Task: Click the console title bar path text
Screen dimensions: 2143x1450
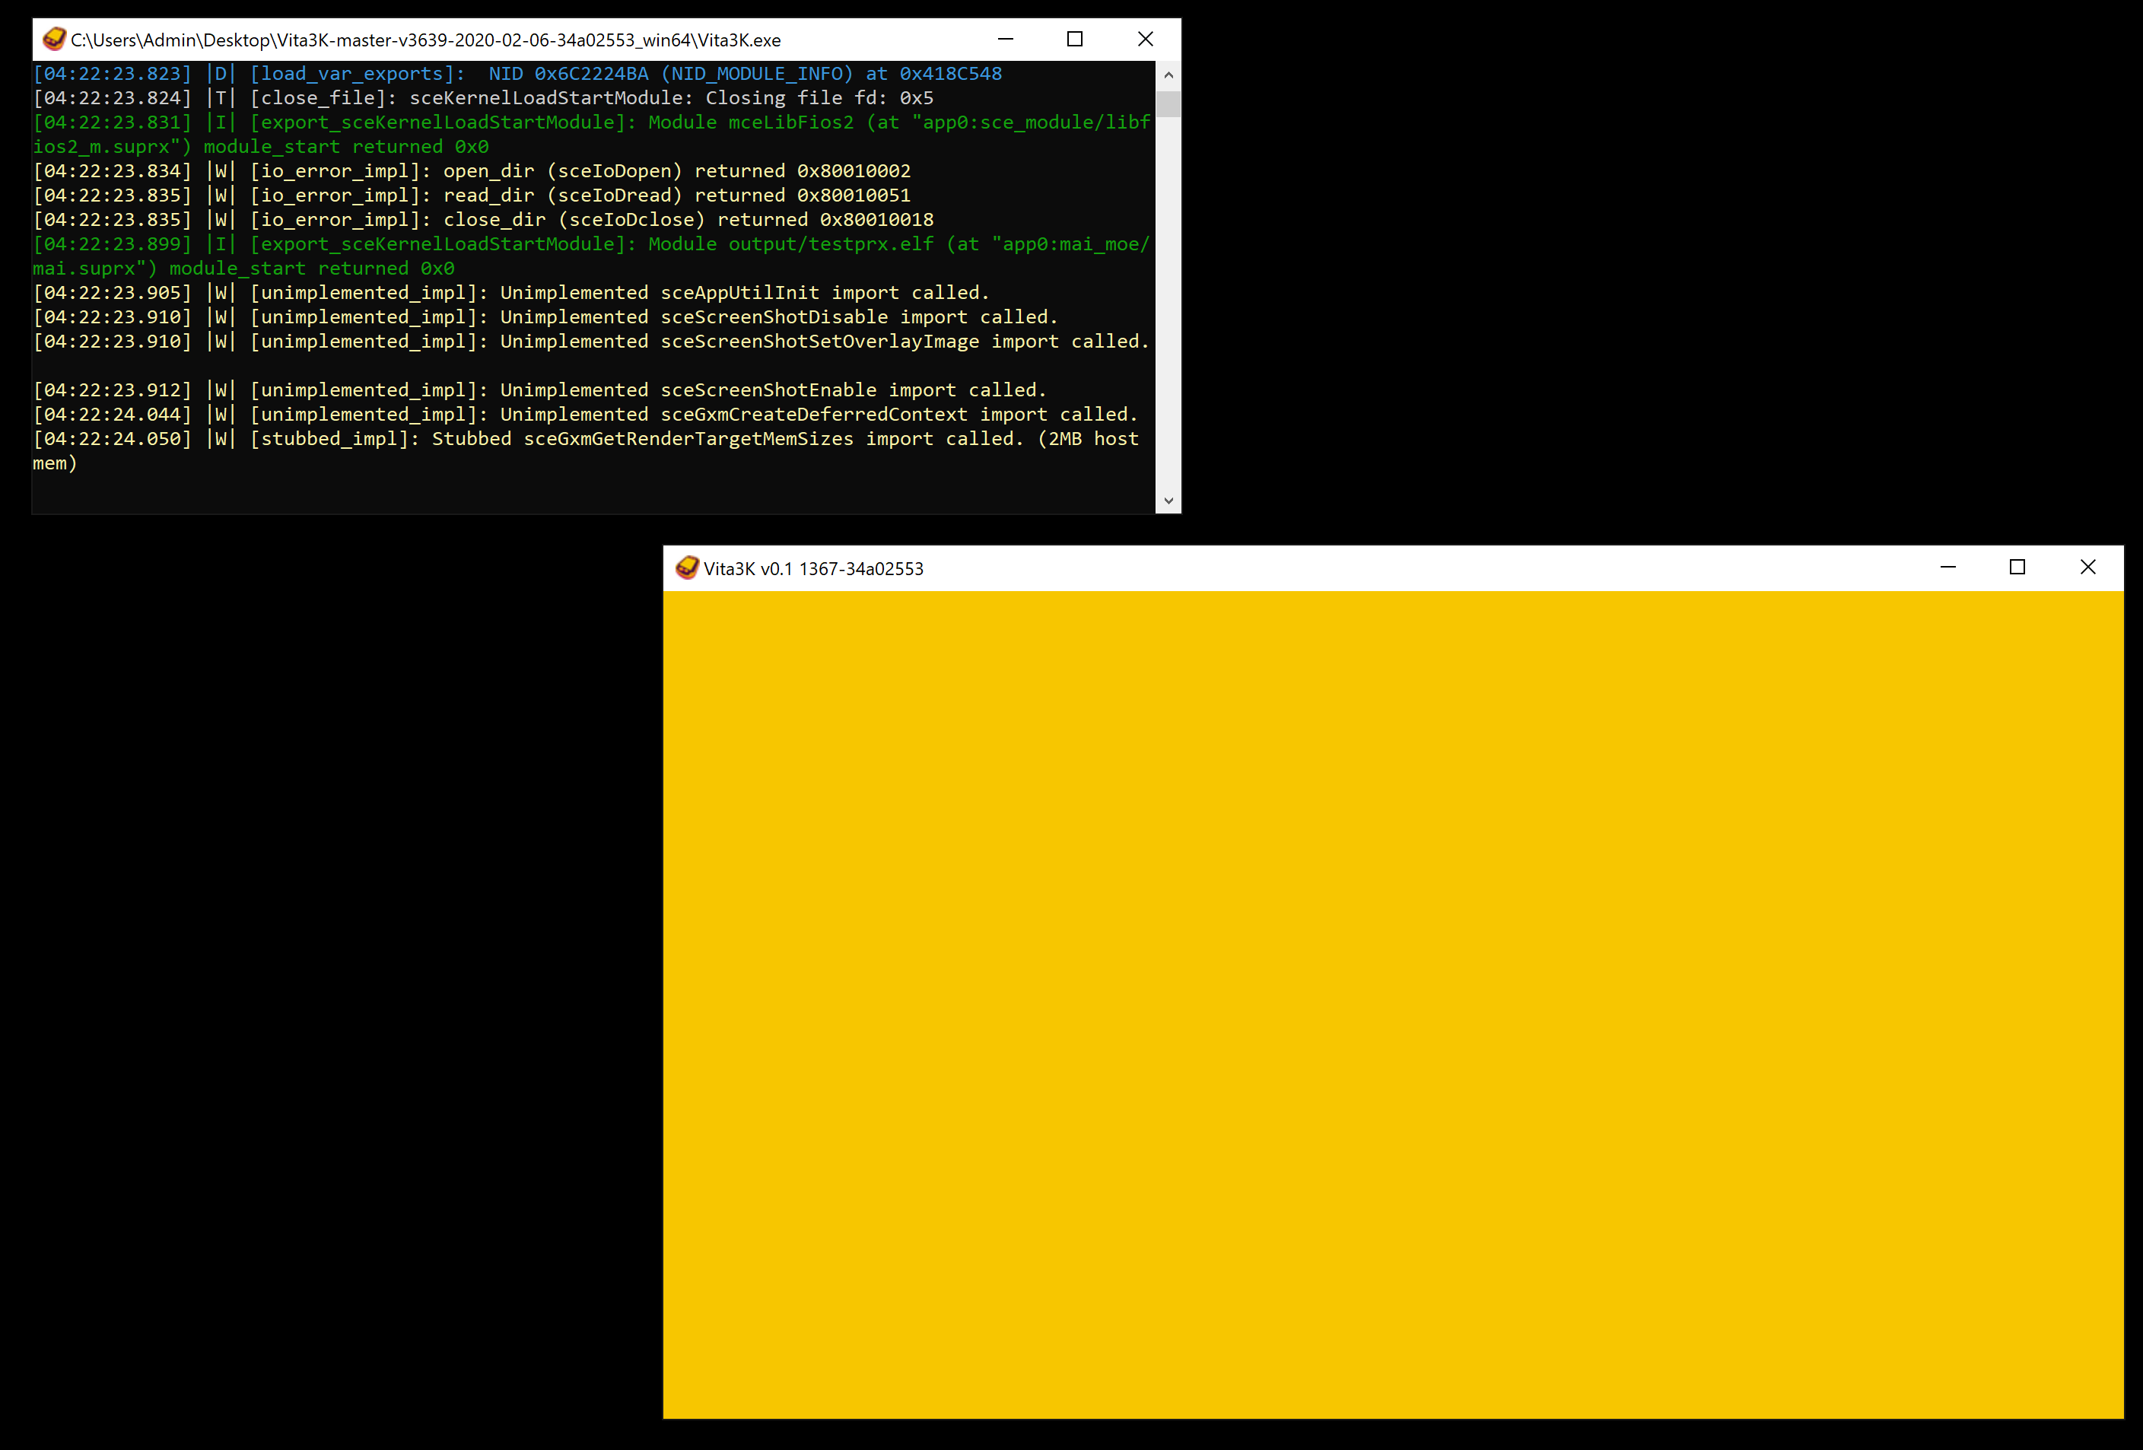Action: click(x=425, y=40)
